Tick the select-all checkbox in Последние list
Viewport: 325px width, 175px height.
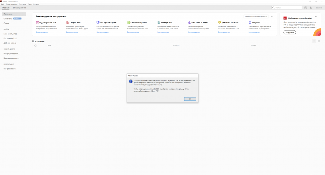(x=35, y=45)
